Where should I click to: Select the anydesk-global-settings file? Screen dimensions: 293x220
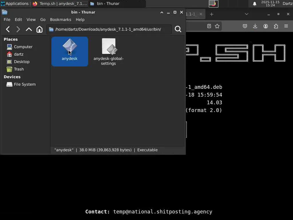[108, 52]
